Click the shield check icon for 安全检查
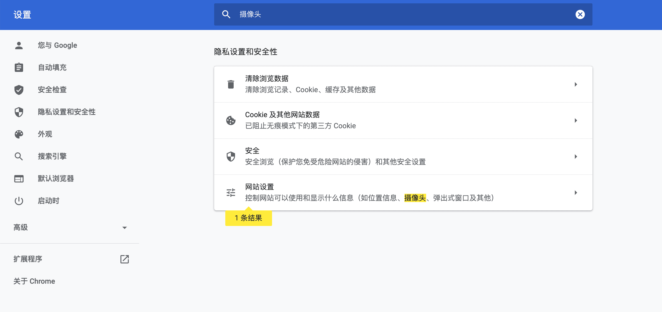The height and width of the screenshot is (312, 662). (x=19, y=89)
